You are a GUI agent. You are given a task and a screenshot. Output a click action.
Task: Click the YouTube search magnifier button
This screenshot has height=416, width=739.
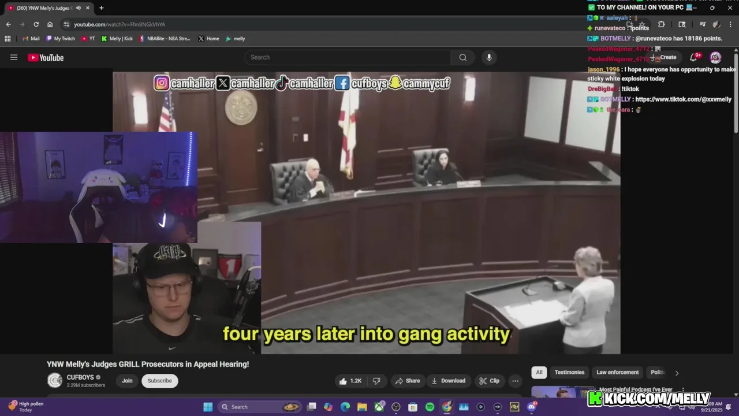coord(462,57)
